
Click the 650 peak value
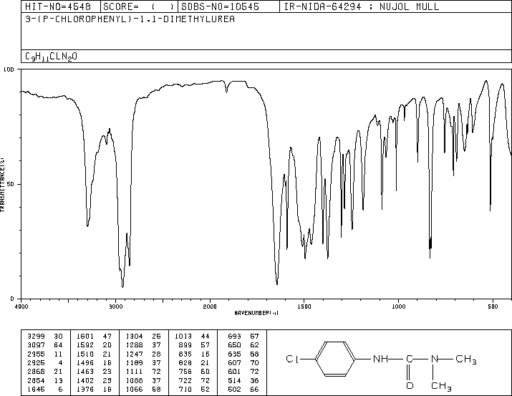(x=234, y=345)
